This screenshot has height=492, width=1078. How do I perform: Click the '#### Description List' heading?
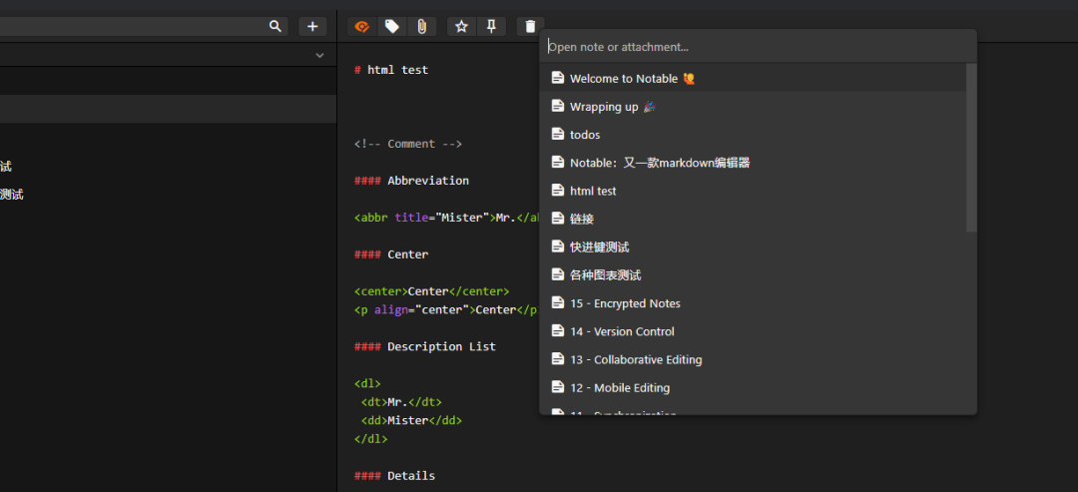(425, 346)
